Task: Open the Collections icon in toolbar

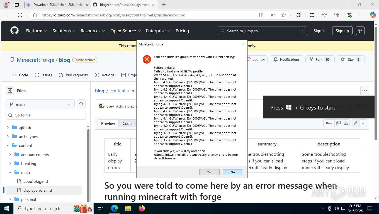Action: tap(337, 15)
